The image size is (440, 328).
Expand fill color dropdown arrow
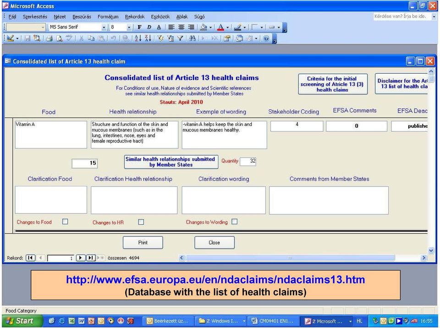coord(210,27)
